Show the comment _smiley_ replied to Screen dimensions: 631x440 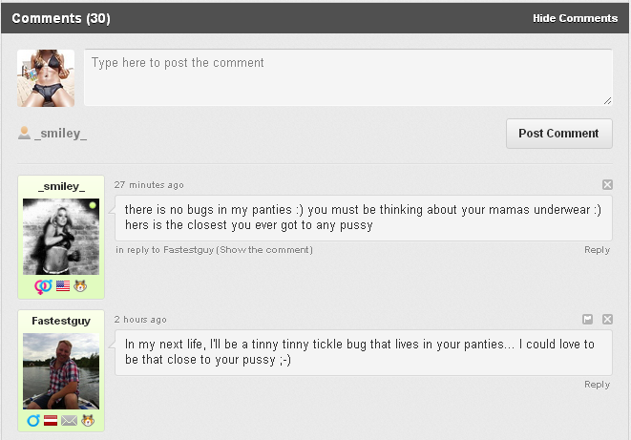pos(266,250)
